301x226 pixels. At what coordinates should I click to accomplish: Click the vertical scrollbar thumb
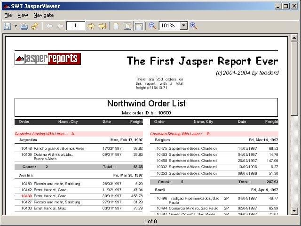point(294,79)
